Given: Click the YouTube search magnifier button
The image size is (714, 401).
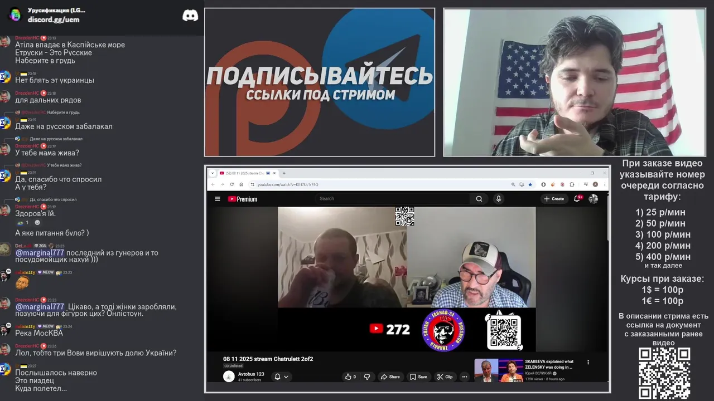Looking at the screenshot, I should tap(479, 199).
